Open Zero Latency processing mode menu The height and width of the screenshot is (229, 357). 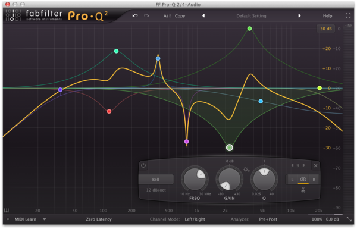tap(99, 219)
